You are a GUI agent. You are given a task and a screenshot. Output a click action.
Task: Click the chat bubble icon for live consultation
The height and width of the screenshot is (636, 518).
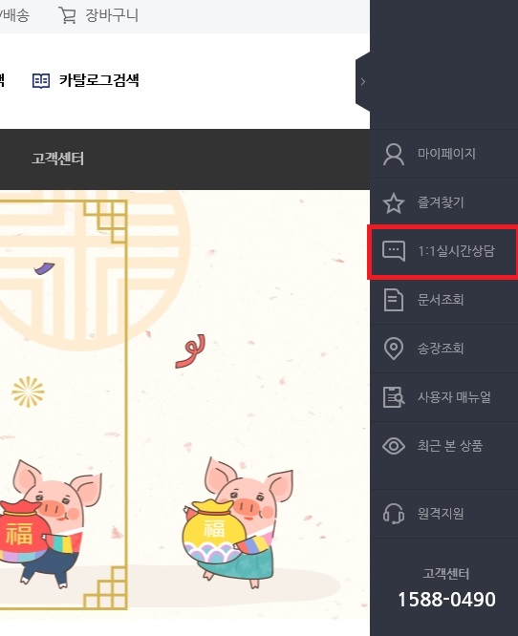[394, 251]
